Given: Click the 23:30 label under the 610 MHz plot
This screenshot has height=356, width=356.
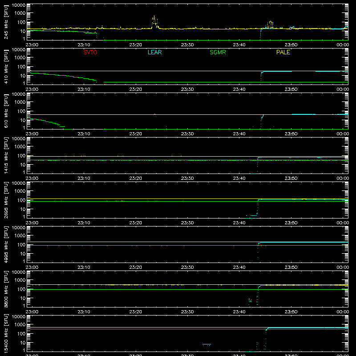Looking at the screenshot, I should [x=187, y=134].
